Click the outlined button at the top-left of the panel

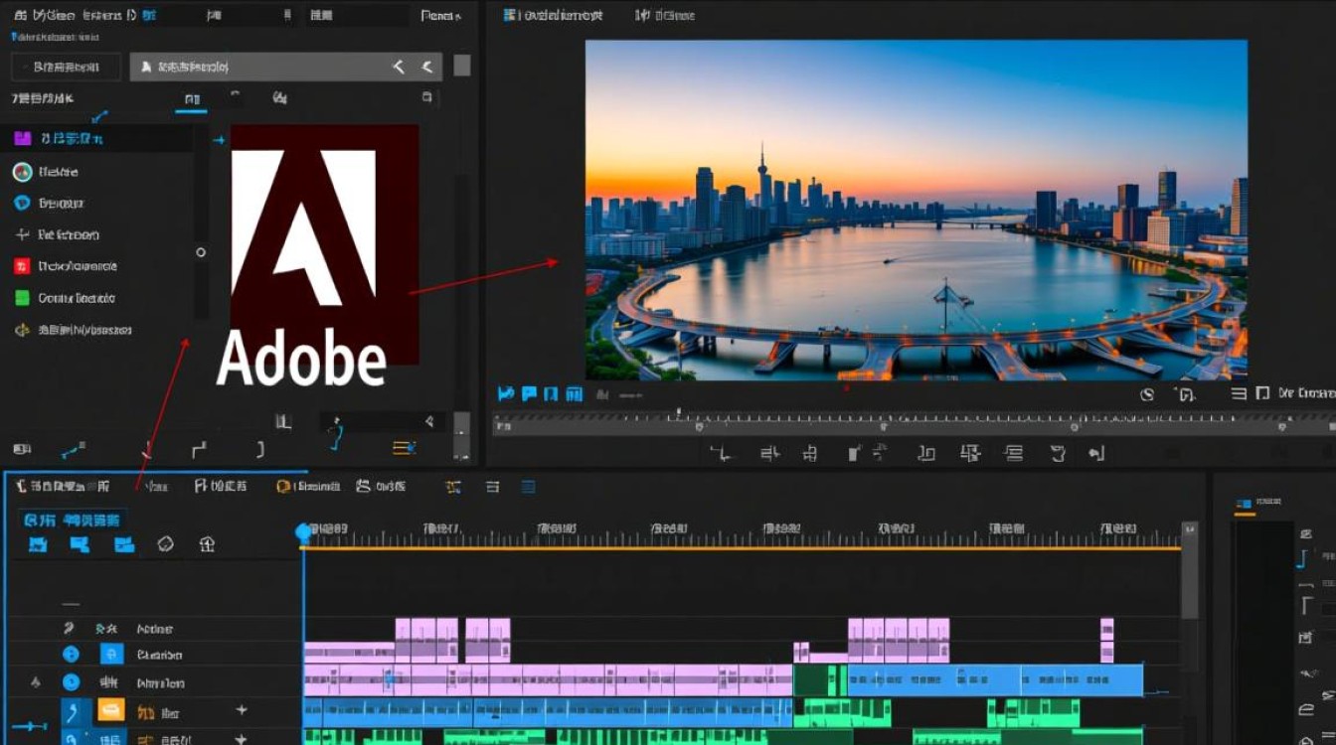[66, 67]
